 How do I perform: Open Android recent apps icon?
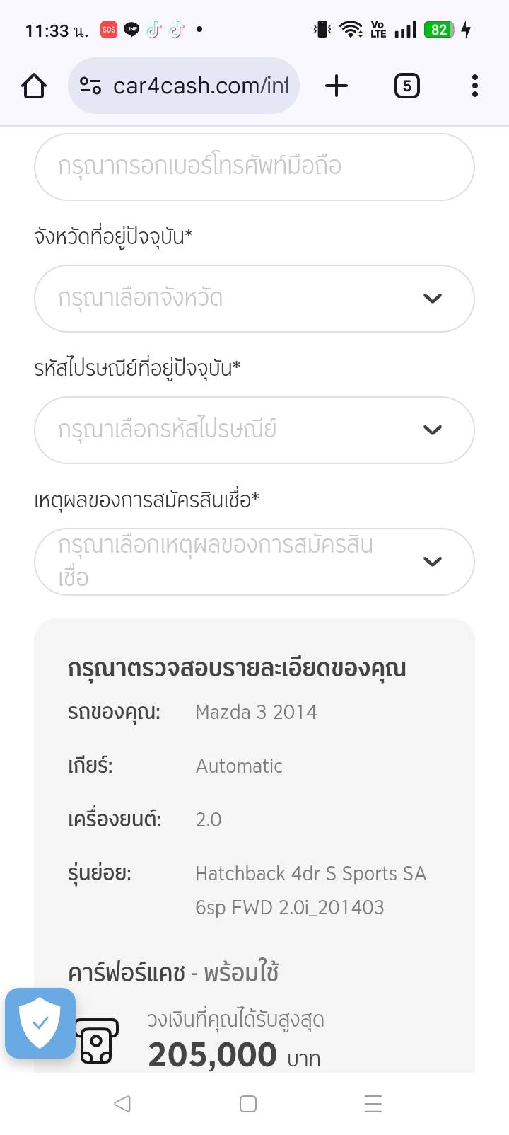pyautogui.click(x=373, y=1104)
